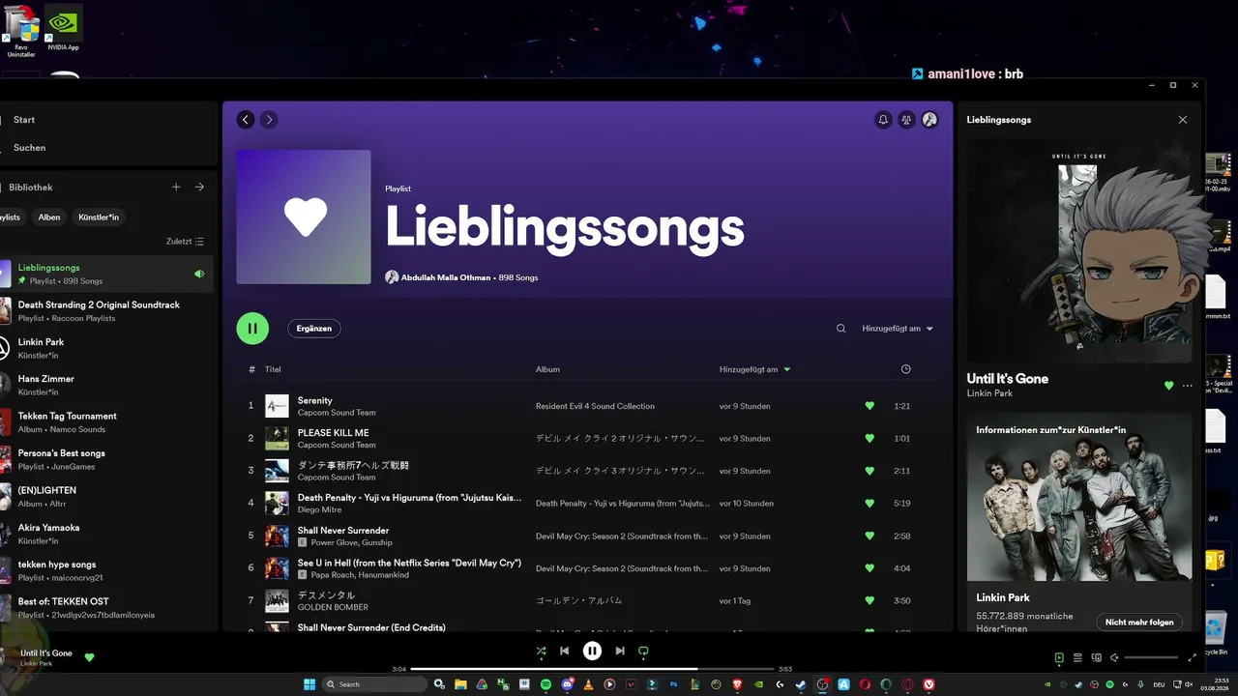Viewport: 1238px width, 696px height.
Task: Open Resident Evil 4 Sound Collection album
Action: tap(595, 406)
